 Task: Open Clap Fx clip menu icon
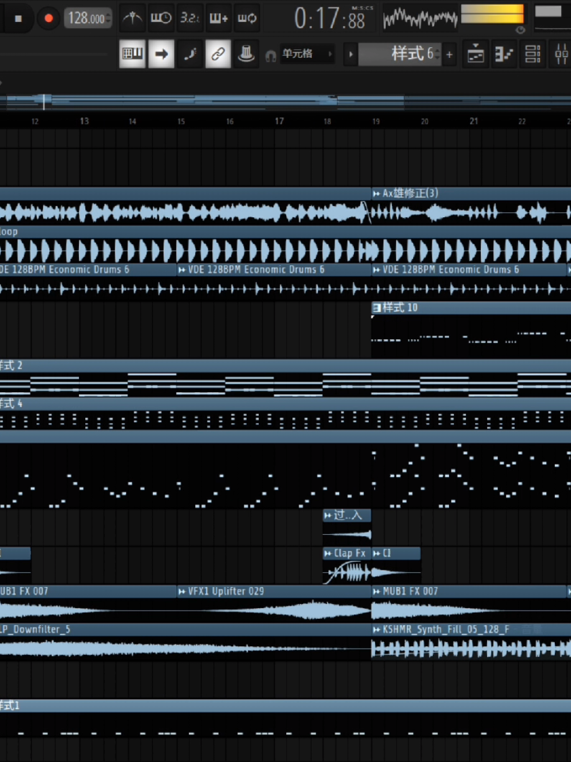coord(328,553)
